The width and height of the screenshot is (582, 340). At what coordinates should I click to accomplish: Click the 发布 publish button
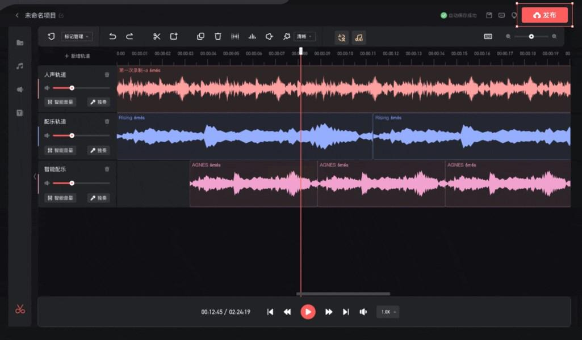[x=545, y=15]
